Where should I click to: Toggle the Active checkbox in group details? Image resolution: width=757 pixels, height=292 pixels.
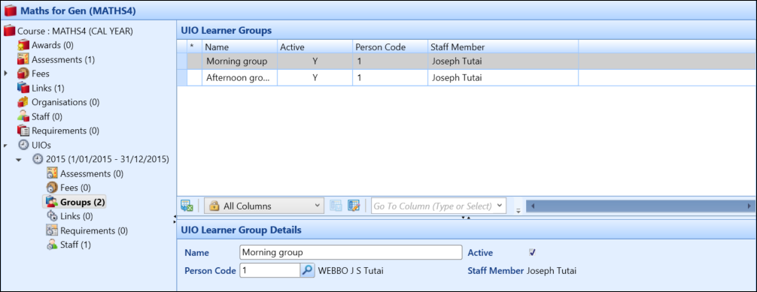coord(533,252)
